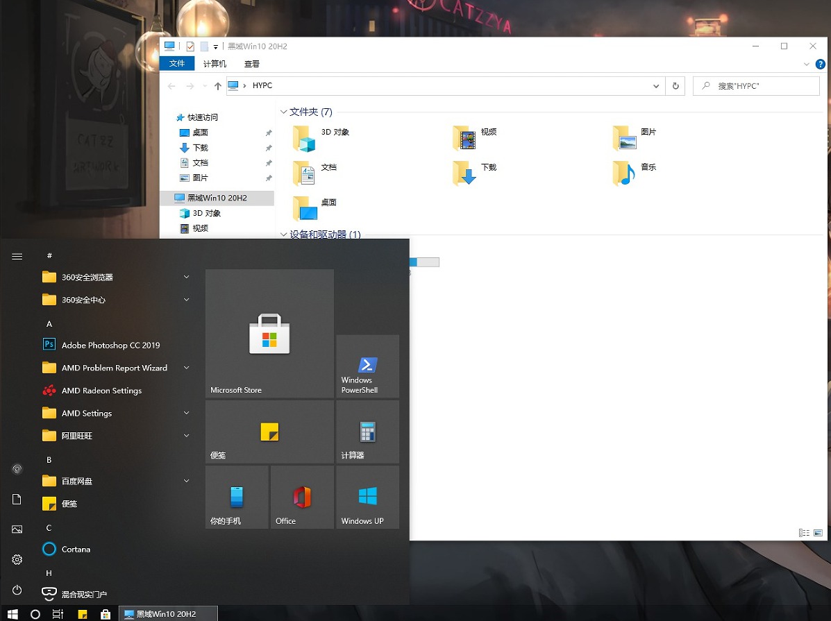Expand the Start menu hamburger icon
Viewport: 831px width, 621px height.
point(17,257)
